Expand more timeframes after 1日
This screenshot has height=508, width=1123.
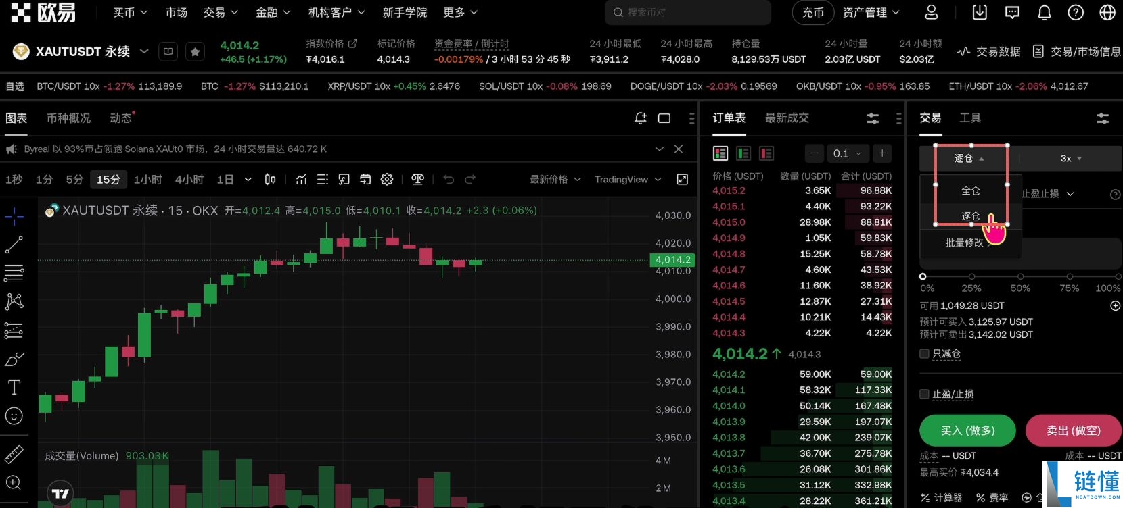(x=248, y=179)
